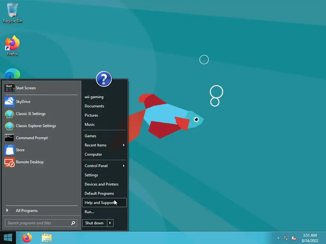Select the Edge desktop icon

click(x=12, y=74)
